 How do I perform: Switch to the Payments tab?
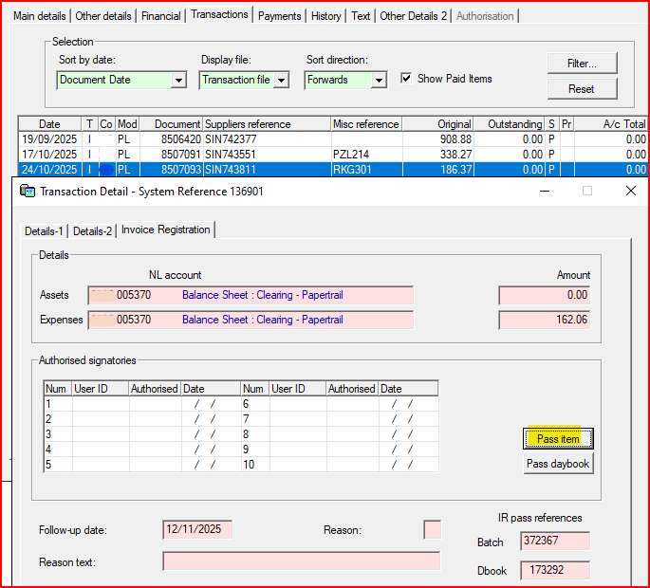click(x=279, y=16)
